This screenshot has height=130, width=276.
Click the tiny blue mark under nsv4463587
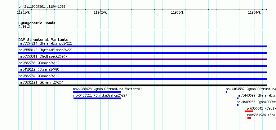click(226, 92)
